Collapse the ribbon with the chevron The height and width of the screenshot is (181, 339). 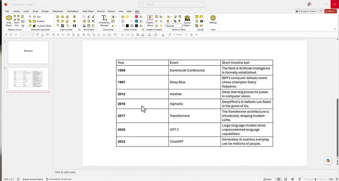(x=335, y=29)
